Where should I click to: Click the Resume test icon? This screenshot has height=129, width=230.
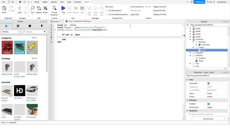(x=76, y=8)
